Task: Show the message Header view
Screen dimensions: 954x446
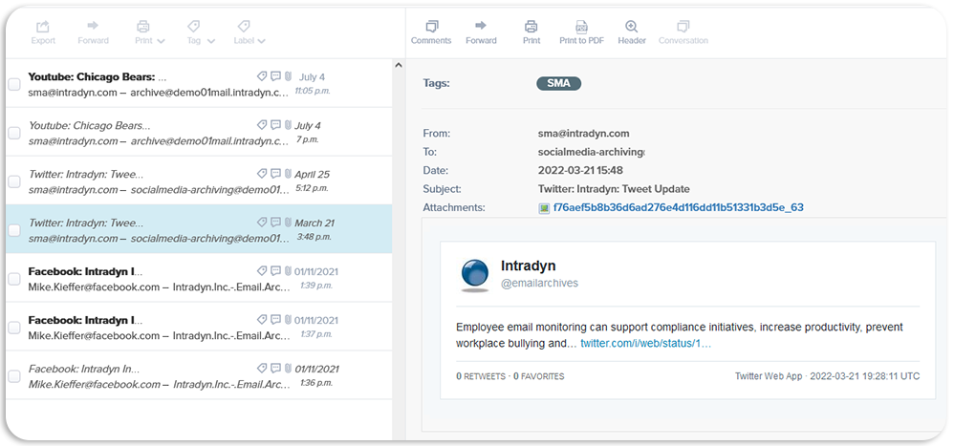Action: pyautogui.click(x=631, y=27)
